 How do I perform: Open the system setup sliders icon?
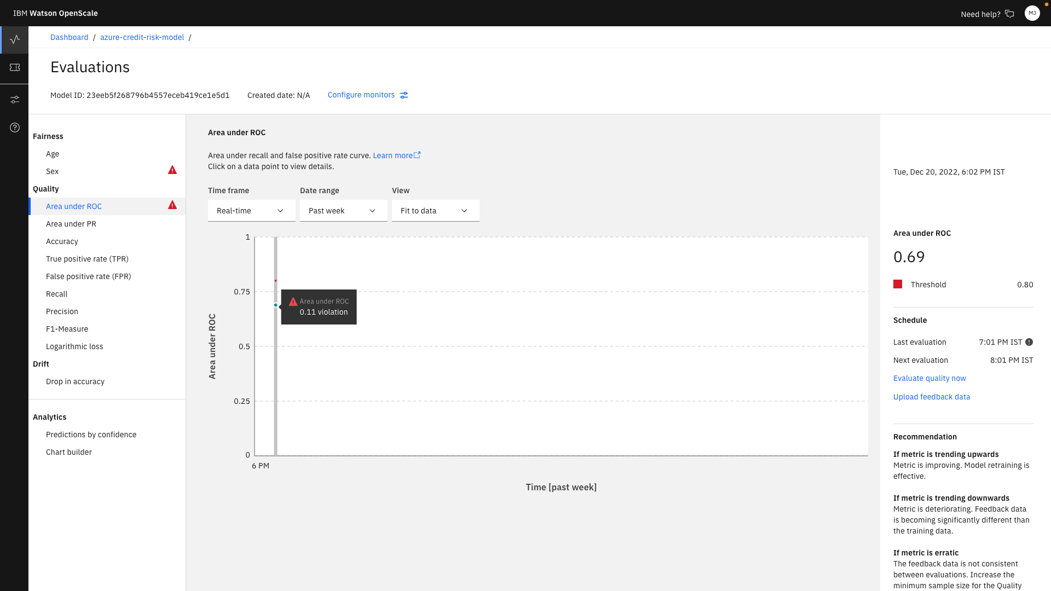15,100
